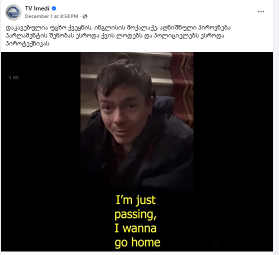Open the three-dot post options menu
This screenshot has width=279, height=255.
pyautogui.click(x=260, y=11)
